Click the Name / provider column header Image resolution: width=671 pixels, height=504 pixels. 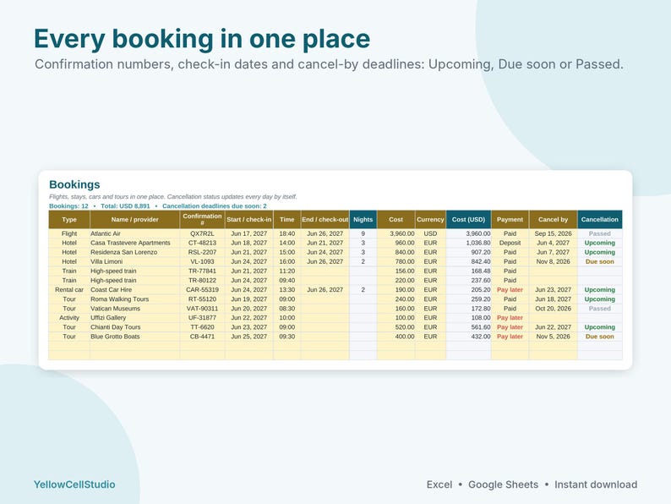pos(135,219)
